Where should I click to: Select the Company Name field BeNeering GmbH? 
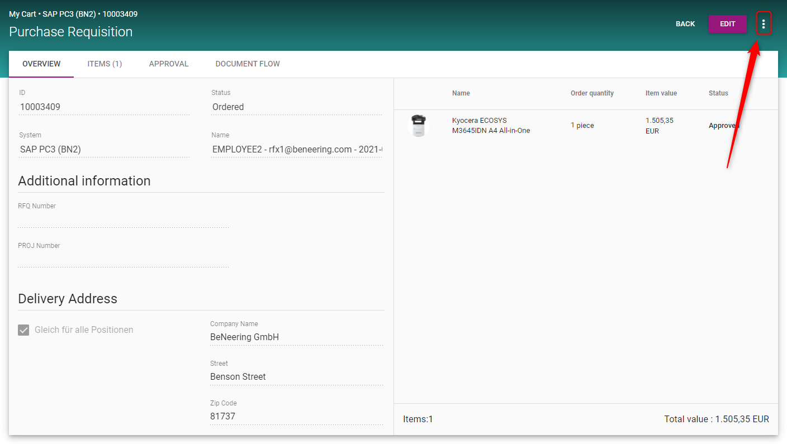pos(296,337)
